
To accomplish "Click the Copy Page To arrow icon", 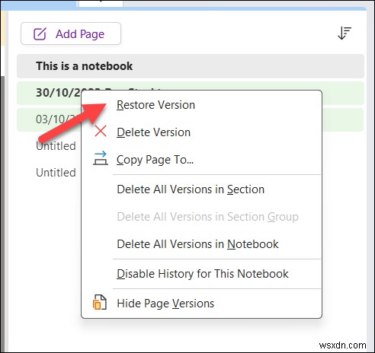I will point(101,158).
